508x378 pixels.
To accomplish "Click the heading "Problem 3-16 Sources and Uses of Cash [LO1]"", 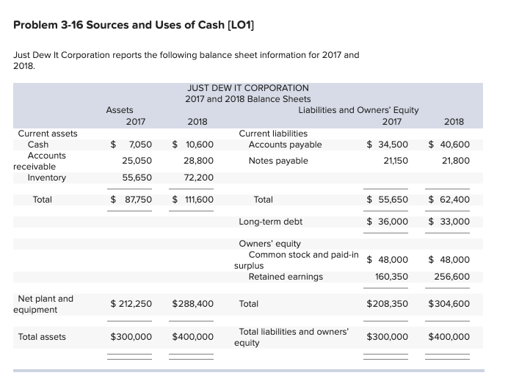I will pos(134,25).
